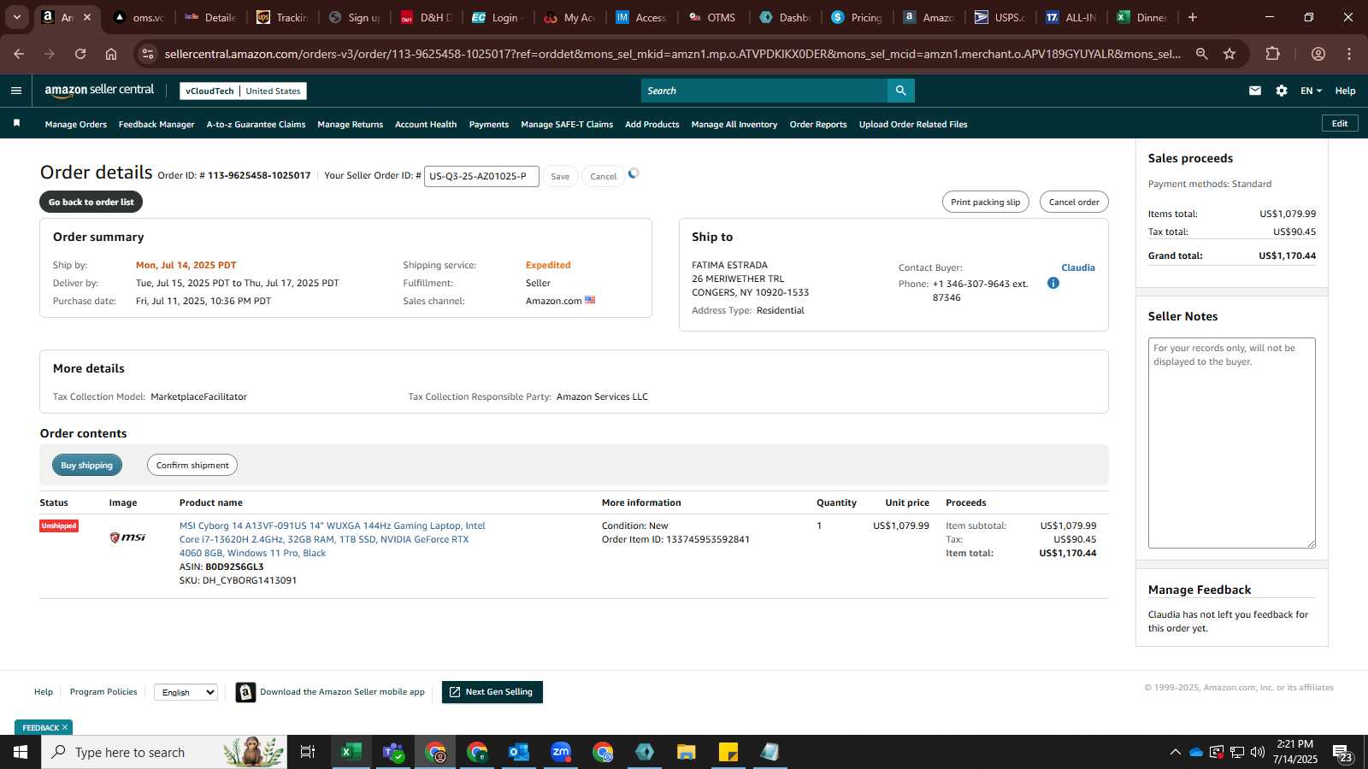Open the vCloudTech United States marketplace switcher
1368x769 pixels.
click(243, 91)
